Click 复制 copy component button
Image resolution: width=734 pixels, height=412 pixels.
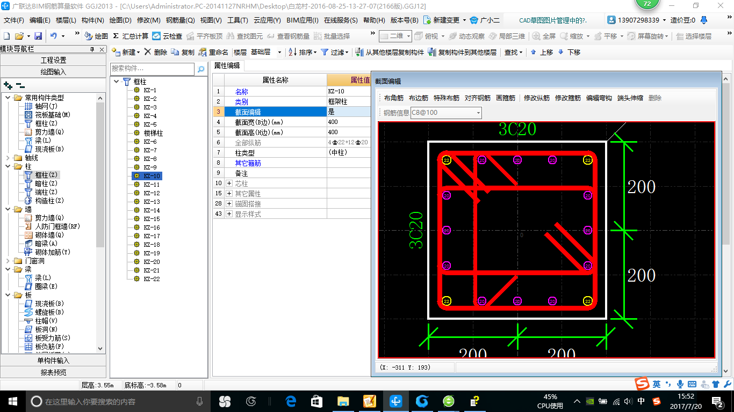[183, 52]
